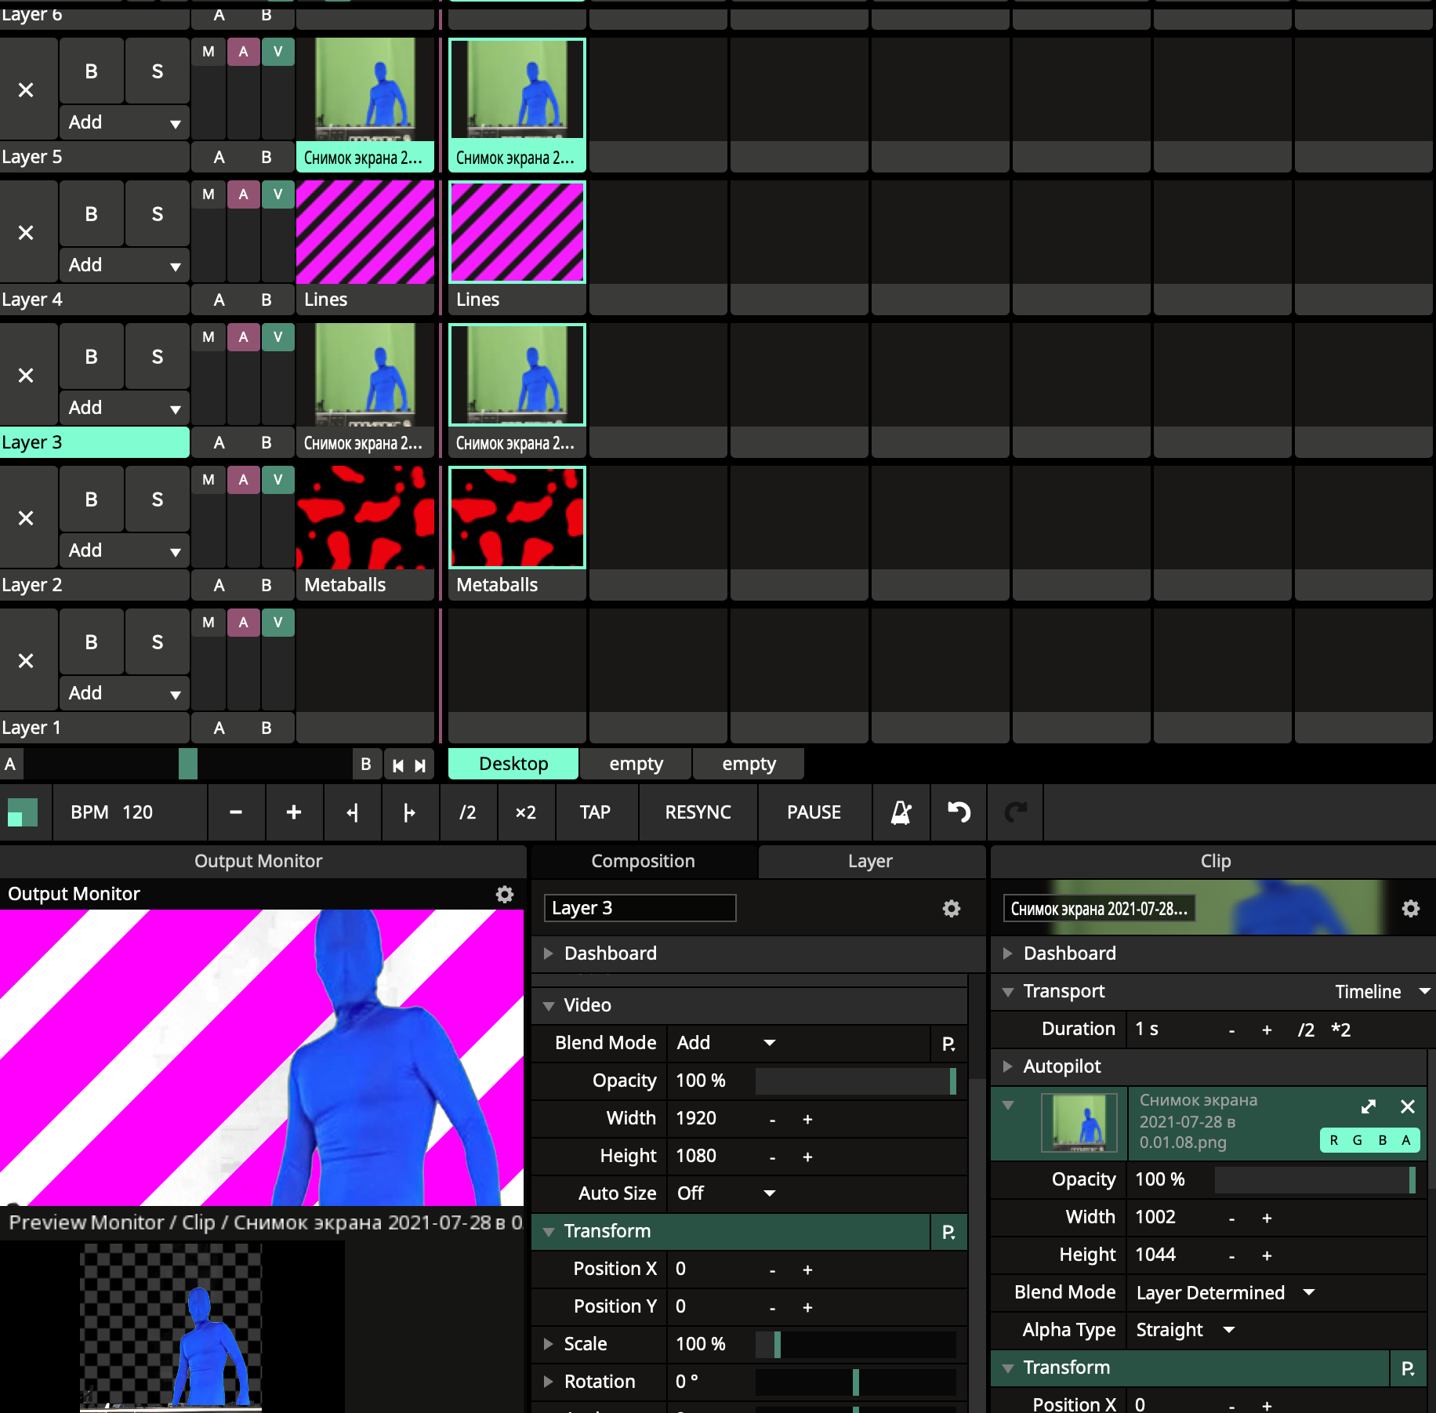Toggle Bypass B on Layer 4

(91, 214)
